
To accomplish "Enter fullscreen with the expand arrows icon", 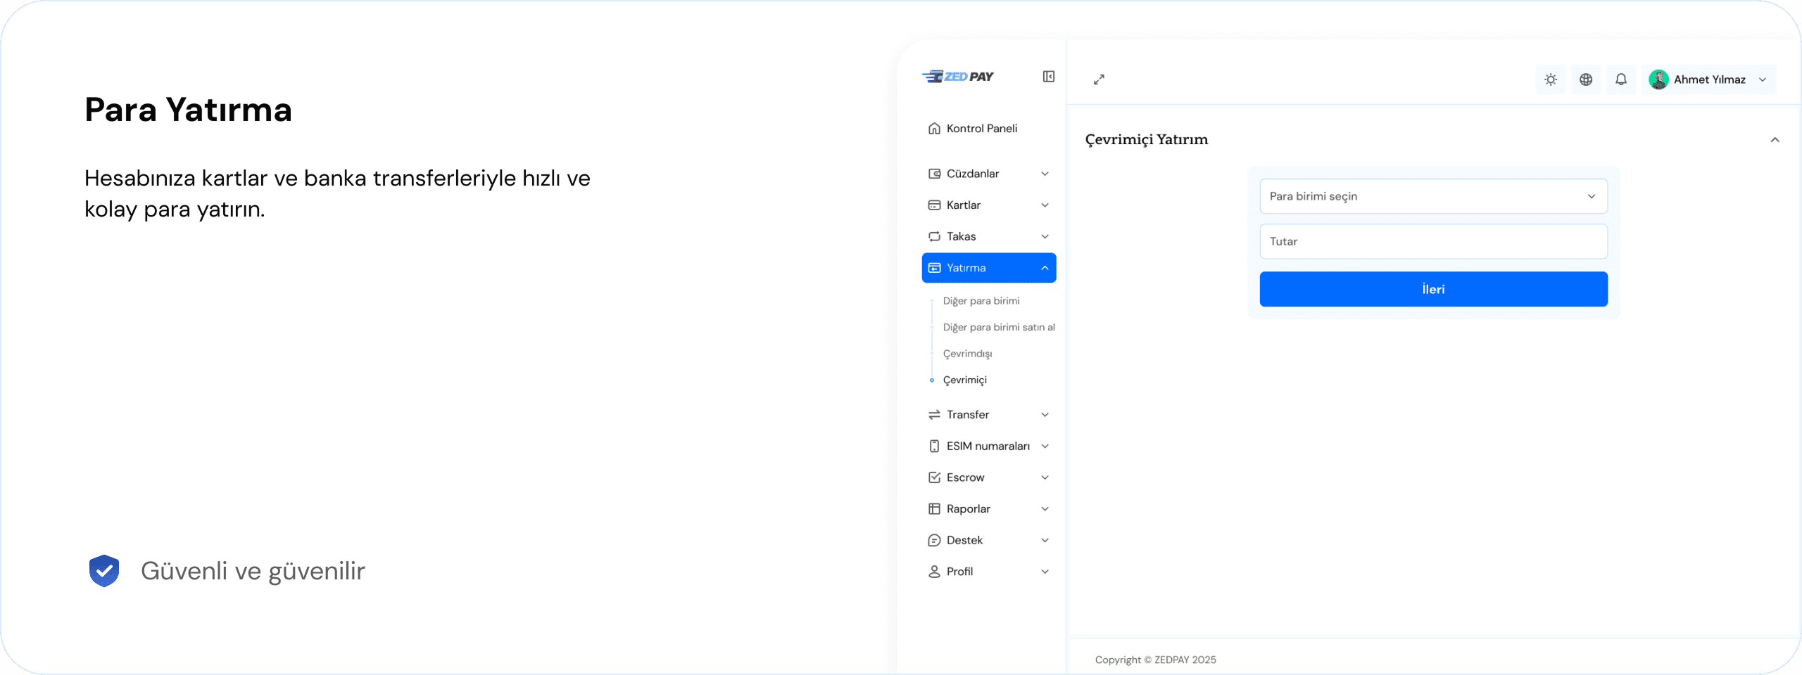I will 1099,79.
